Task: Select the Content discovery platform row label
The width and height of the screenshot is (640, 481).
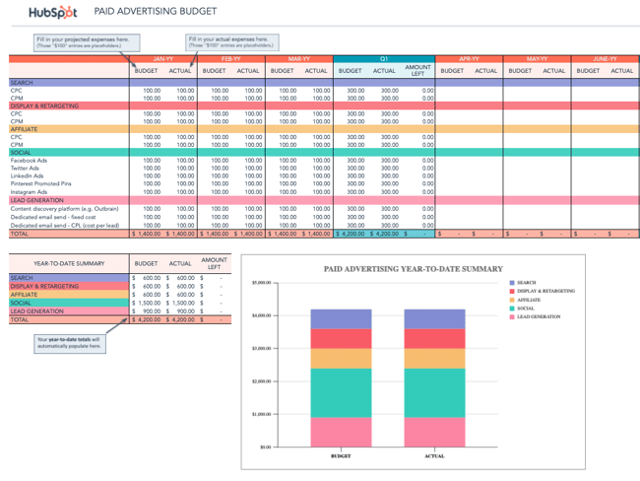Action: [63, 209]
